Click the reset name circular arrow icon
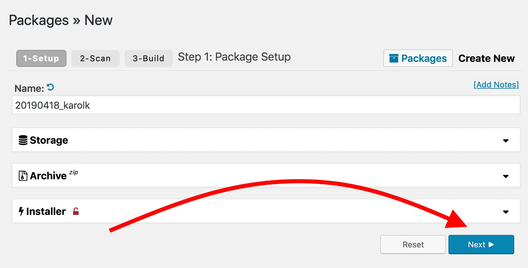The image size is (528, 268). pos(50,87)
